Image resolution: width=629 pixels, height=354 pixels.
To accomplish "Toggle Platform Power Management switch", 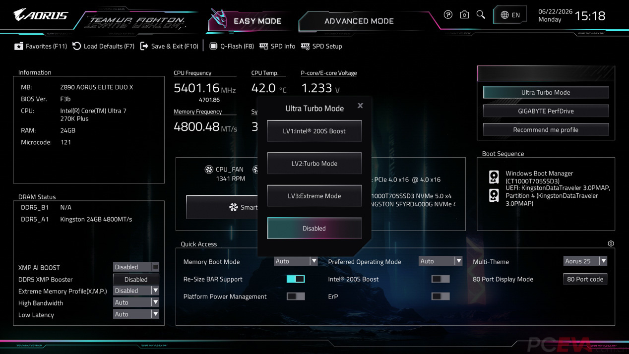I will [296, 296].
